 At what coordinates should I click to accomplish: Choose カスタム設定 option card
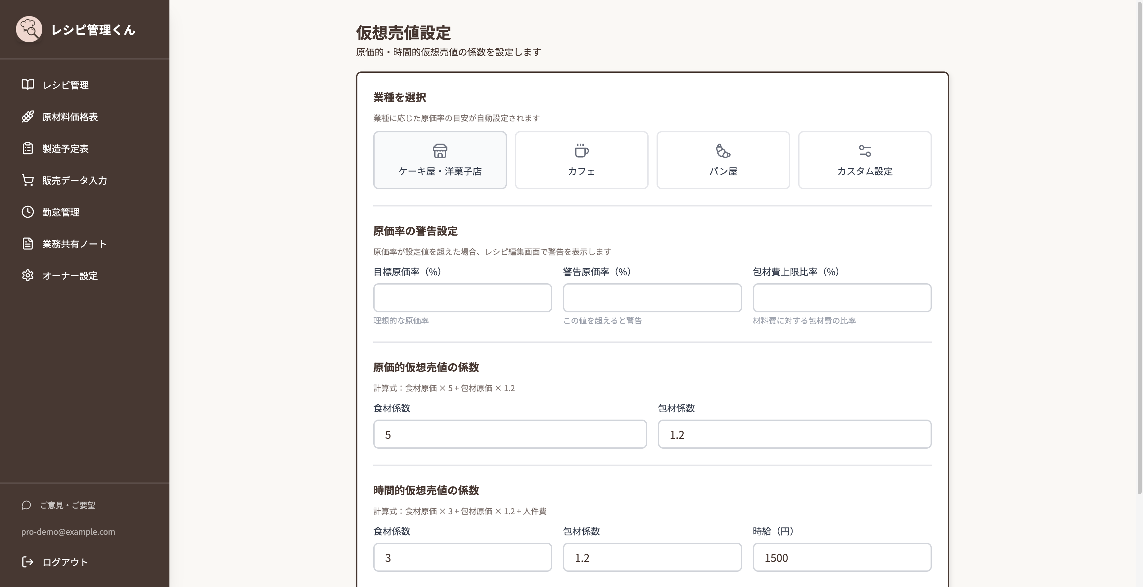(865, 160)
